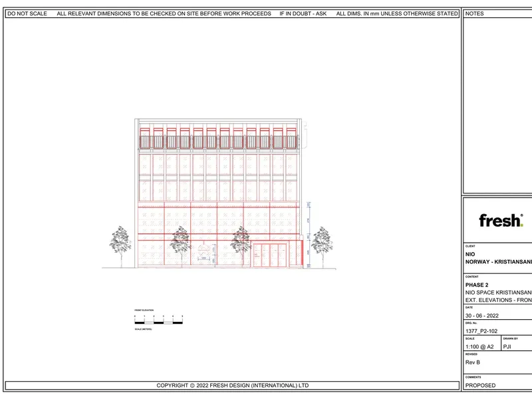Click the blue vertical dimension line beside the building
The height and width of the screenshot is (399, 532).
[x=309, y=234]
